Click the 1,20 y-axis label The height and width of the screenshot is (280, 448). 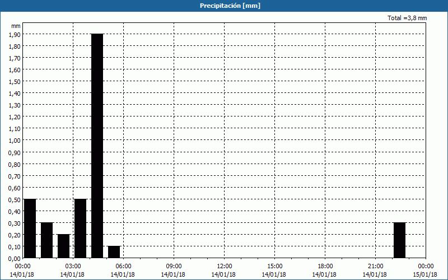(x=15, y=117)
